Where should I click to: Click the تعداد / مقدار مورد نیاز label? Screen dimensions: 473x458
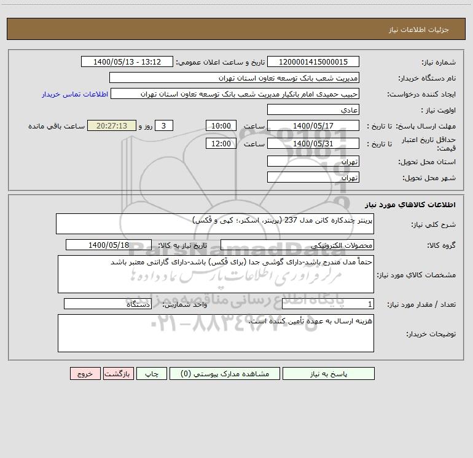[421, 305]
